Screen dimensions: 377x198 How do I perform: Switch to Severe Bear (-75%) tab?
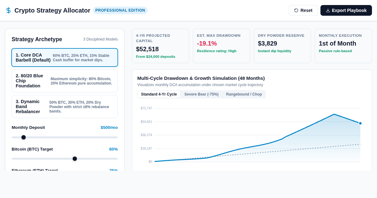[201, 94]
